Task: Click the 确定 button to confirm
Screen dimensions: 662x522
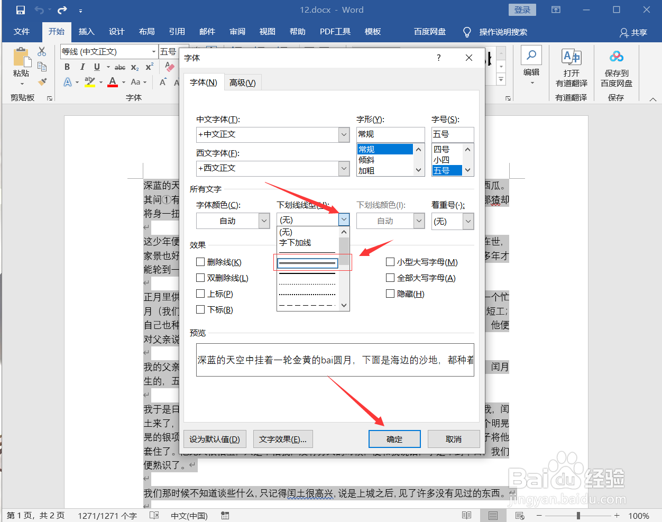Action: click(394, 438)
